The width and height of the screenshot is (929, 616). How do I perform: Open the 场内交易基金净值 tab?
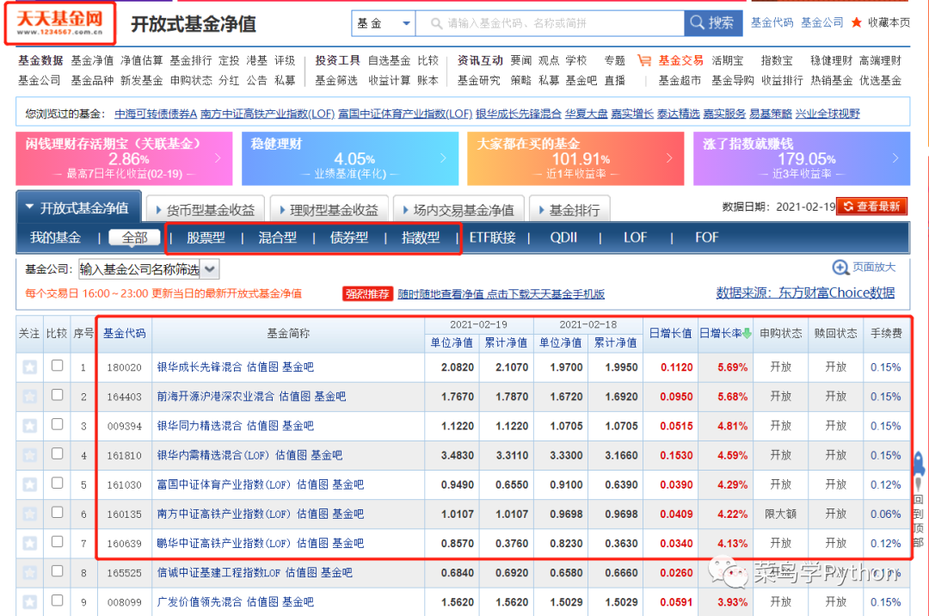458,210
